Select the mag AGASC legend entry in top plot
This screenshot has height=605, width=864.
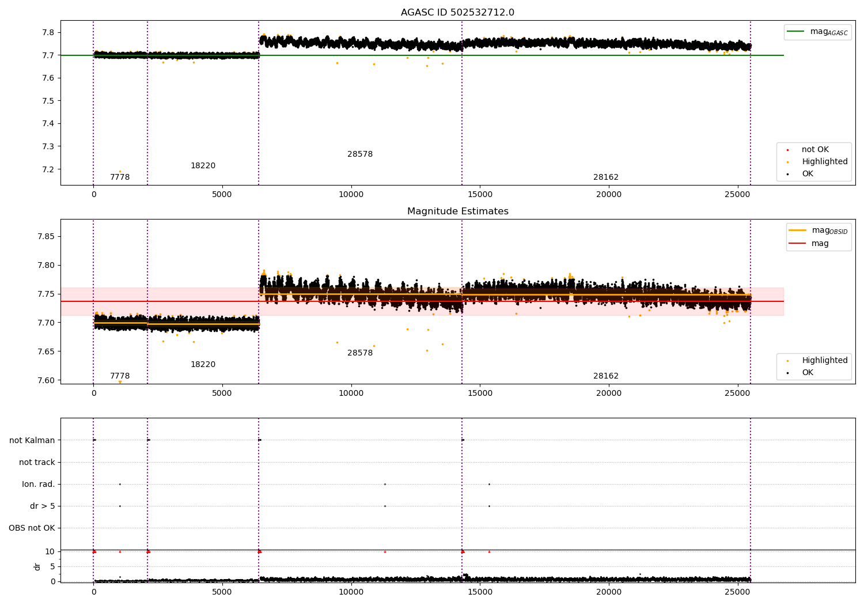click(818, 32)
